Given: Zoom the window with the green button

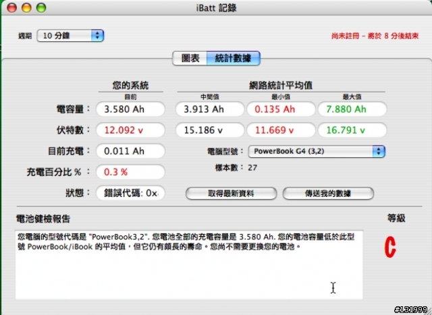Looking at the screenshot, I should (41, 7).
